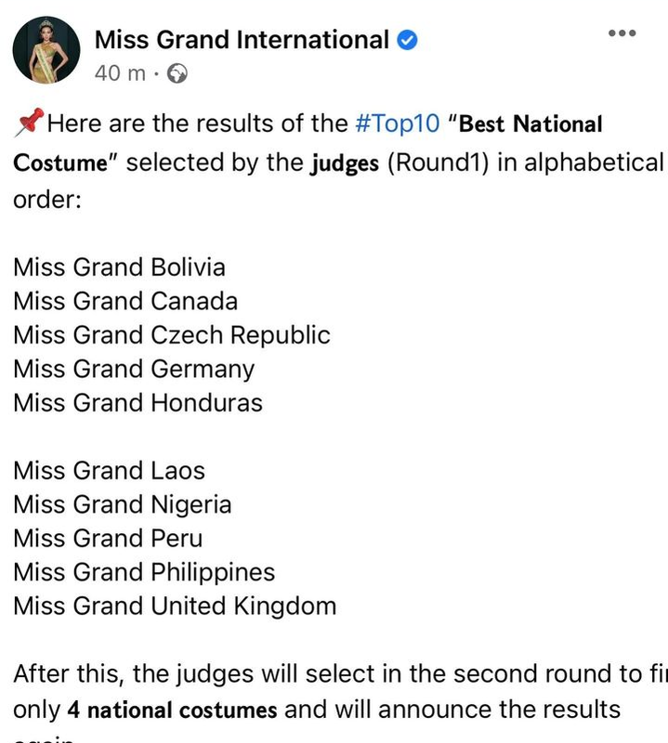Click on Miss Grand United Kingdom text
The height and width of the screenshot is (743, 668).
[175, 606]
